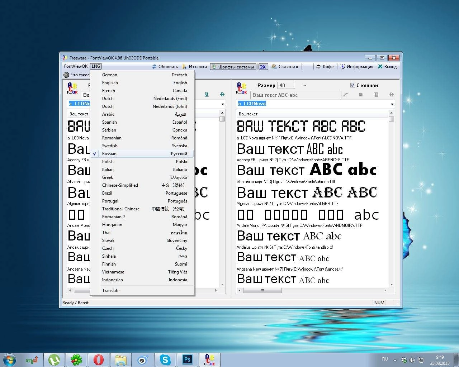Viewport: 459px width, 367px height.
Task: Select Traditional-Chinese language
Action: (x=142, y=209)
